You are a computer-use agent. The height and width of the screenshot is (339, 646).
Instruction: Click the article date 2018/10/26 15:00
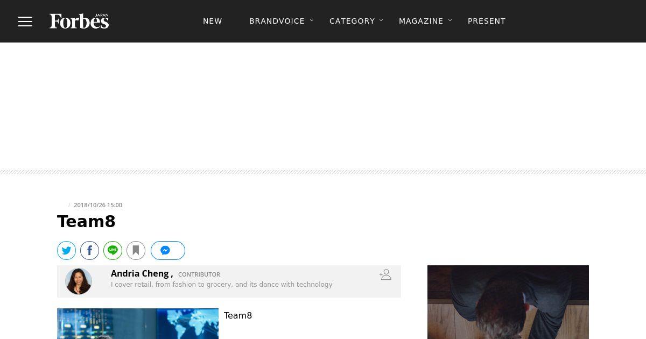click(x=98, y=205)
